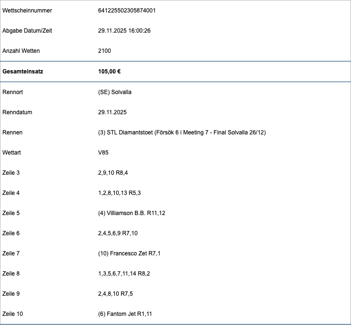Select the Renndatum value 29.11.2025
Image resolution: width=351 pixels, height=325 pixels.
pyautogui.click(x=112, y=112)
